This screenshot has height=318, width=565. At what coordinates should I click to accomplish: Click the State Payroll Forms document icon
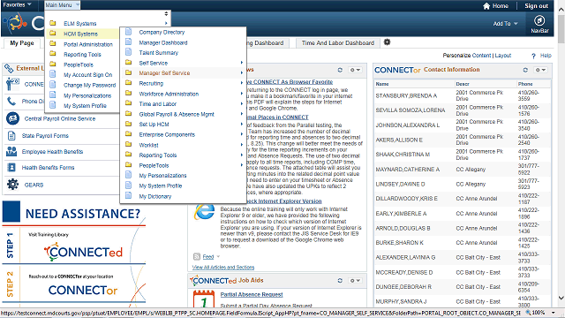pos(11,135)
